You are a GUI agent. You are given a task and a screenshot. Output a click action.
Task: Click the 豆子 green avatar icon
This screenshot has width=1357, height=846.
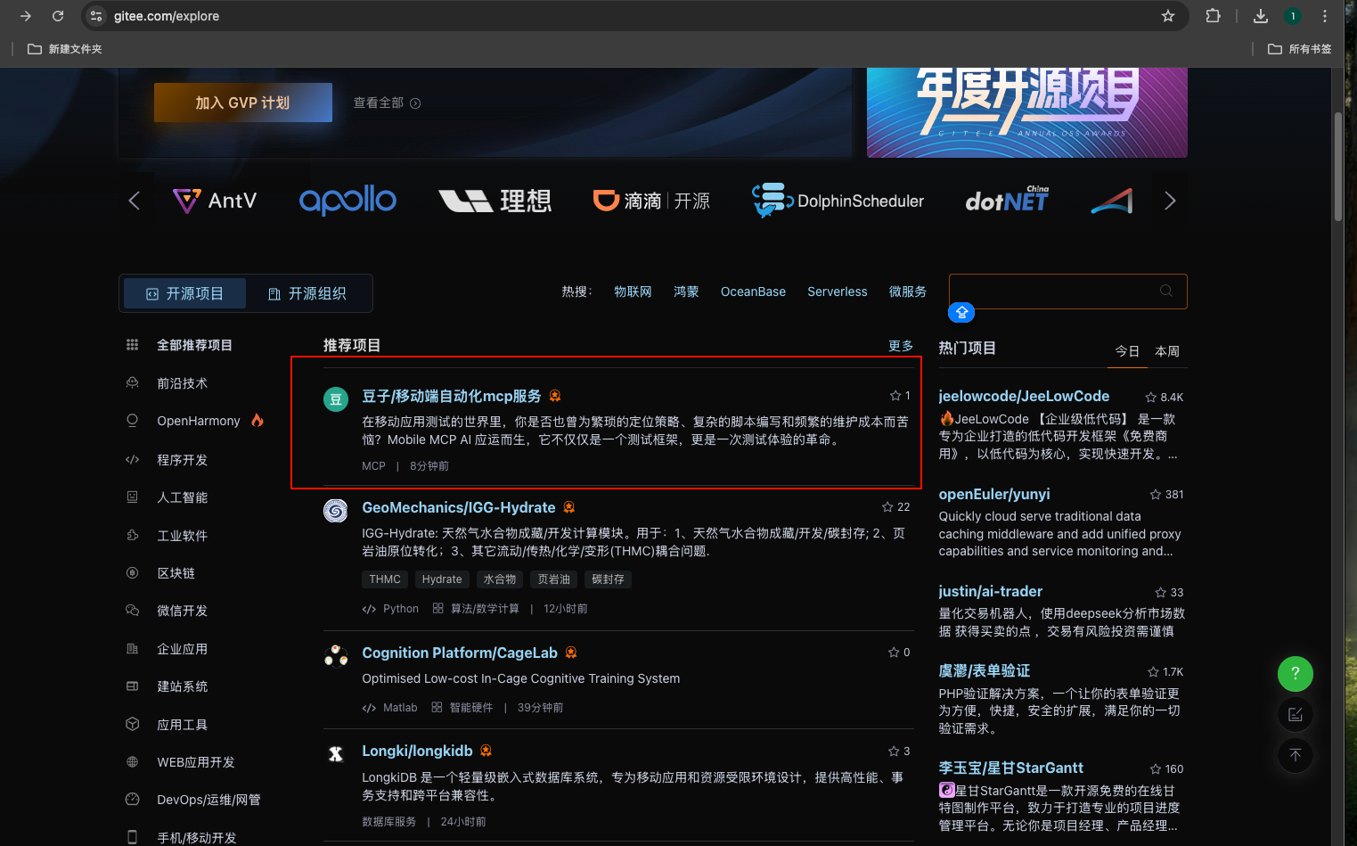pyautogui.click(x=335, y=399)
